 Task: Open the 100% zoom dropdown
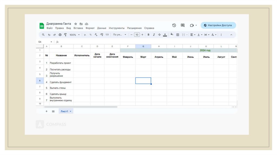(x=75, y=35)
